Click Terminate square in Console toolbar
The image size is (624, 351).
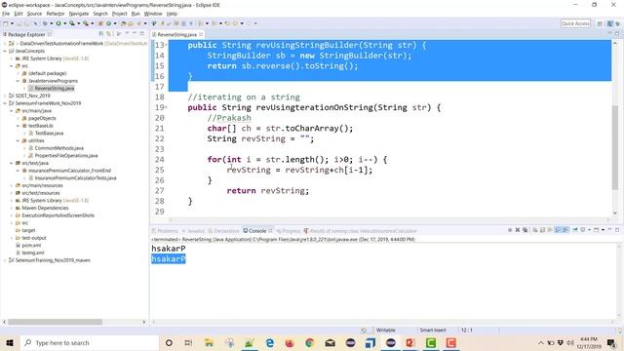click(510, 230)
